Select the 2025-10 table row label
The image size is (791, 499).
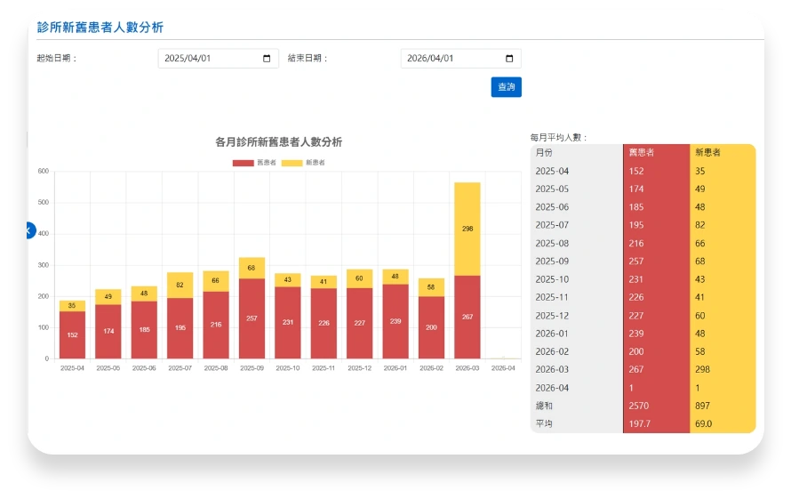[x=552, y=279]
